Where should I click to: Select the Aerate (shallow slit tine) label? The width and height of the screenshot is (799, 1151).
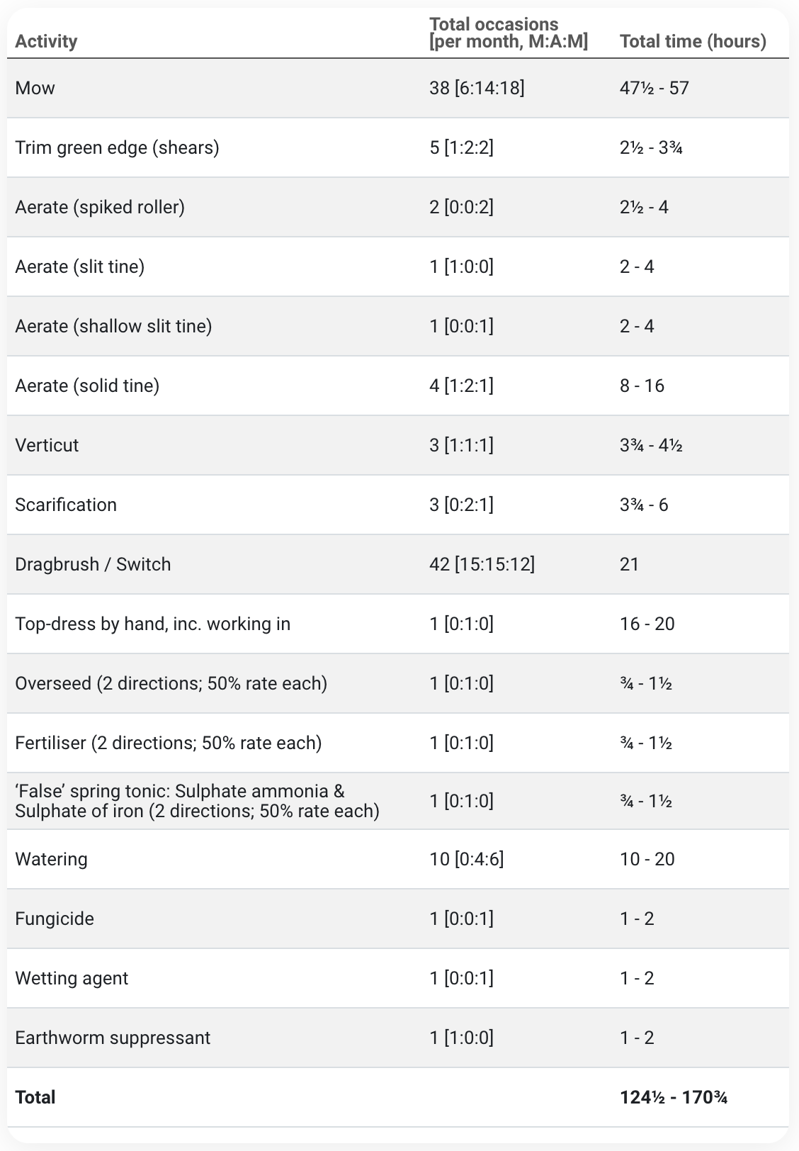(x=113, y=326)
